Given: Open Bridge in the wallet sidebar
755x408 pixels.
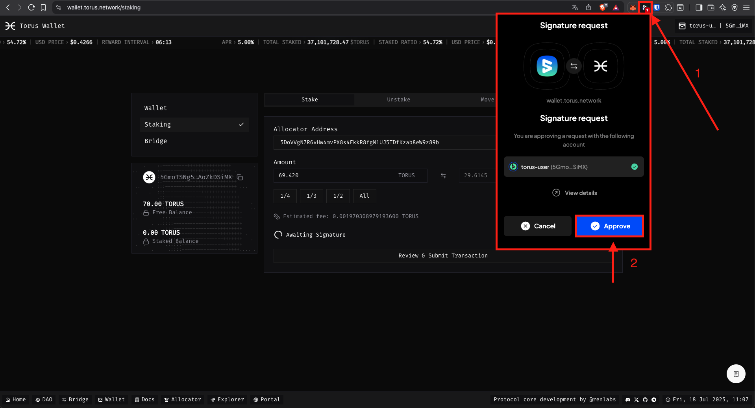Looking at the screenshot, I should tap(156, 141).
